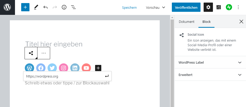Add another social icon with plus
This screenshot has width=246, height=107.
(98, 68)
